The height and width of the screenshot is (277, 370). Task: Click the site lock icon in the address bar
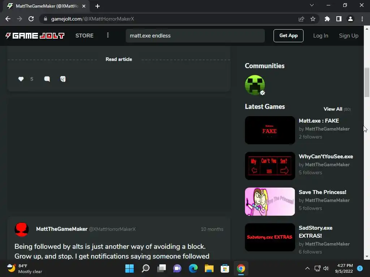point(46,19)
